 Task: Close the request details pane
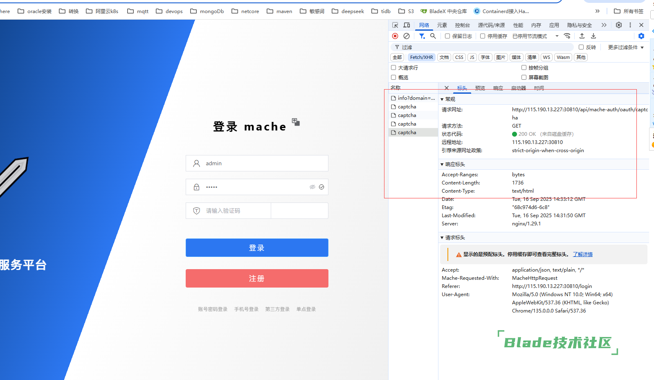(x=447, y=88)
